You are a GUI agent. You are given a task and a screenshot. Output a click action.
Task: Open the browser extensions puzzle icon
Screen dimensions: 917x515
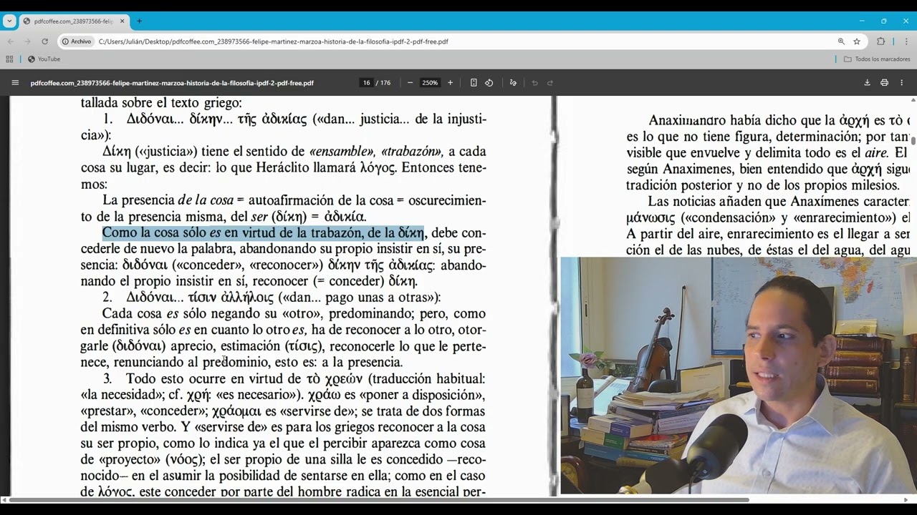(x=880, y=41)
